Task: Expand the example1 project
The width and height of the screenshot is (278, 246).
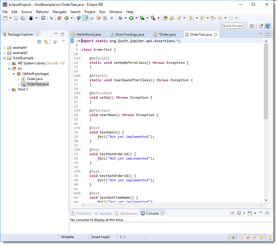Action: (4, 48)
